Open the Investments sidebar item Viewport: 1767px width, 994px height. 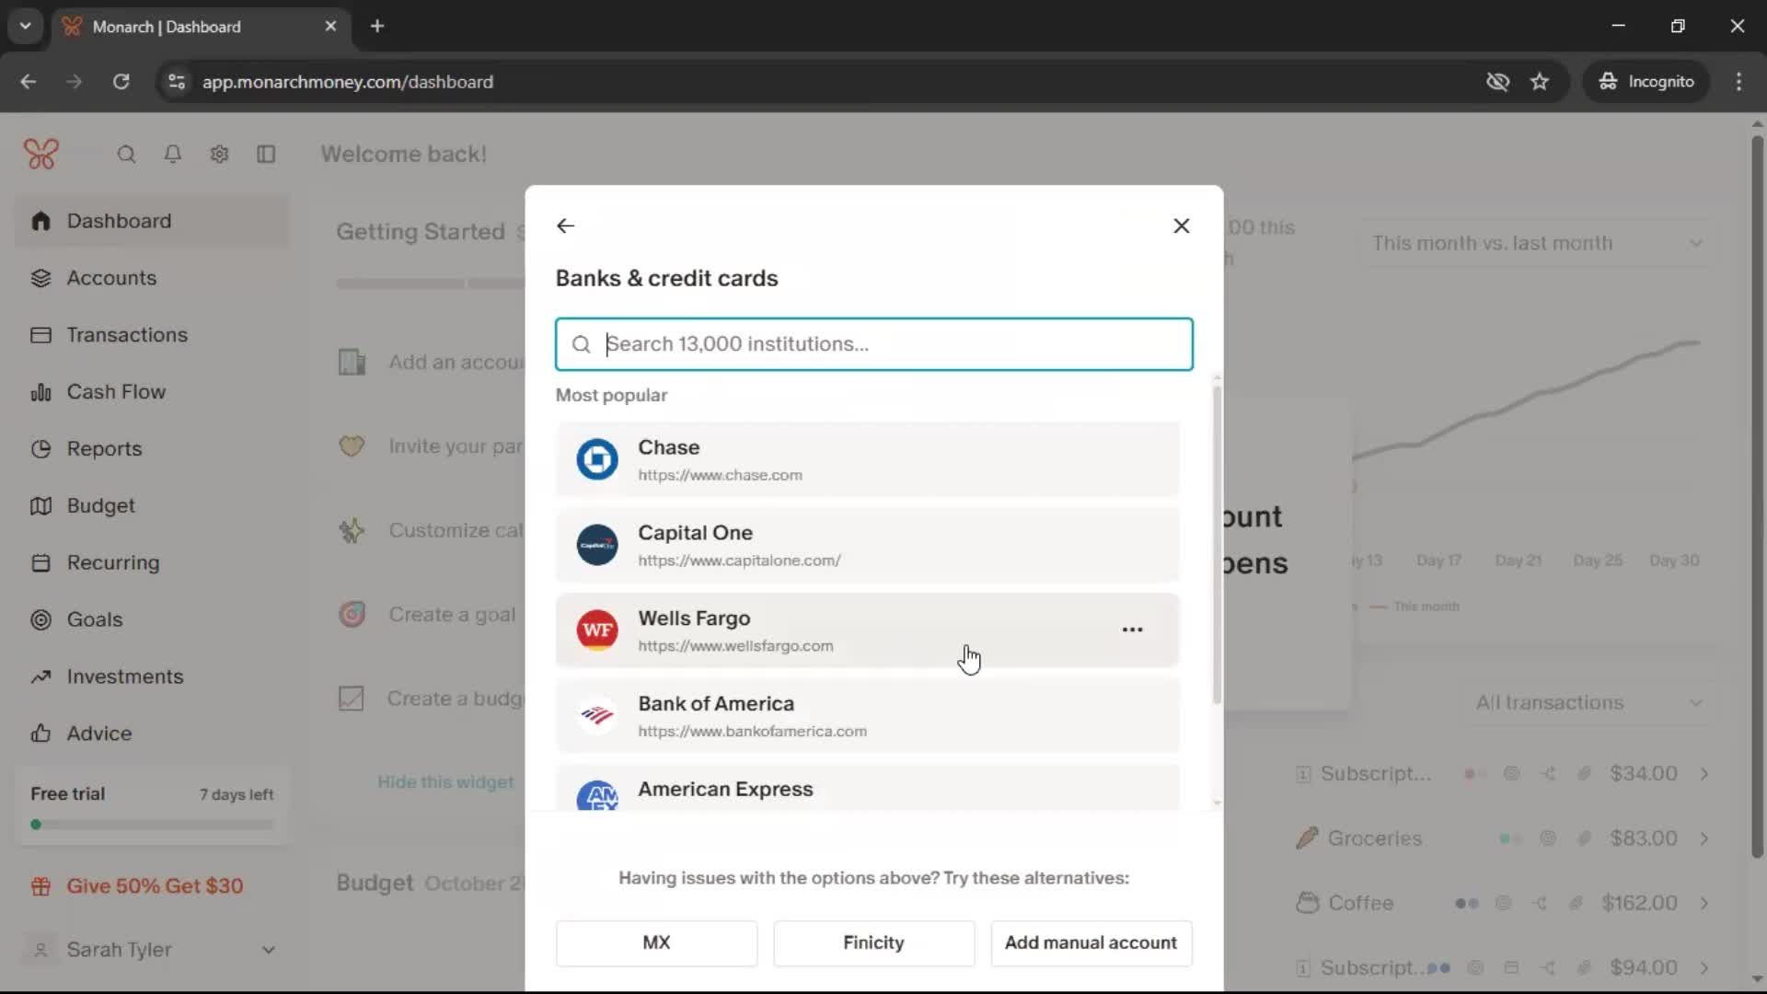(x=125, y=676)
